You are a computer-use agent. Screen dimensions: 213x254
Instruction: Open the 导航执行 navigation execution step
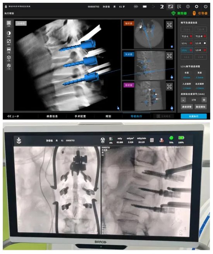coord(136,116)
